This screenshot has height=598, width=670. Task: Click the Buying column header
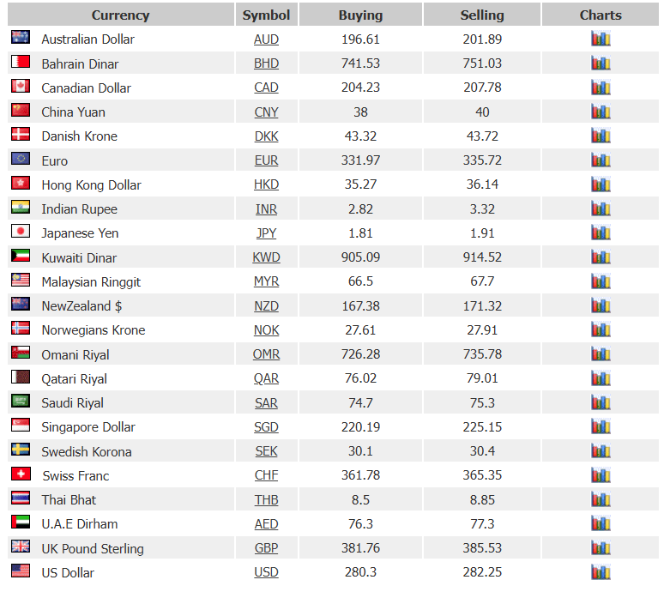pyautogui.click(x=360, y=15)
